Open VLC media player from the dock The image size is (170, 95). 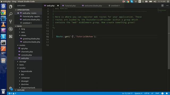tap(3, 25)
